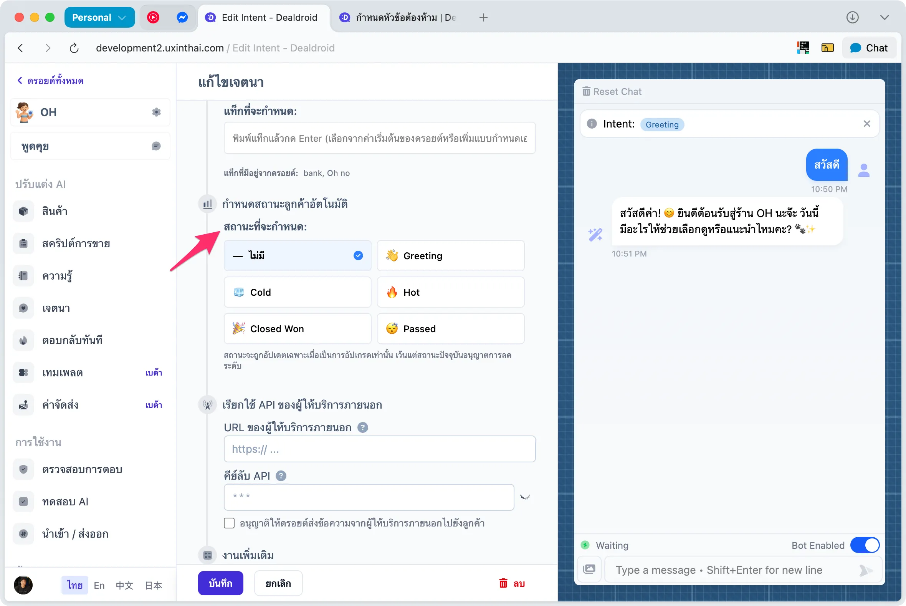Click the settings gear next to OH profile
This screenshot has width=906, height=606.
[156, 112]
